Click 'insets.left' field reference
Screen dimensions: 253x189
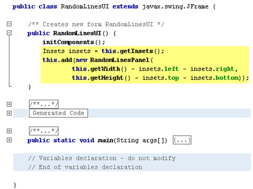click(159, 69)
